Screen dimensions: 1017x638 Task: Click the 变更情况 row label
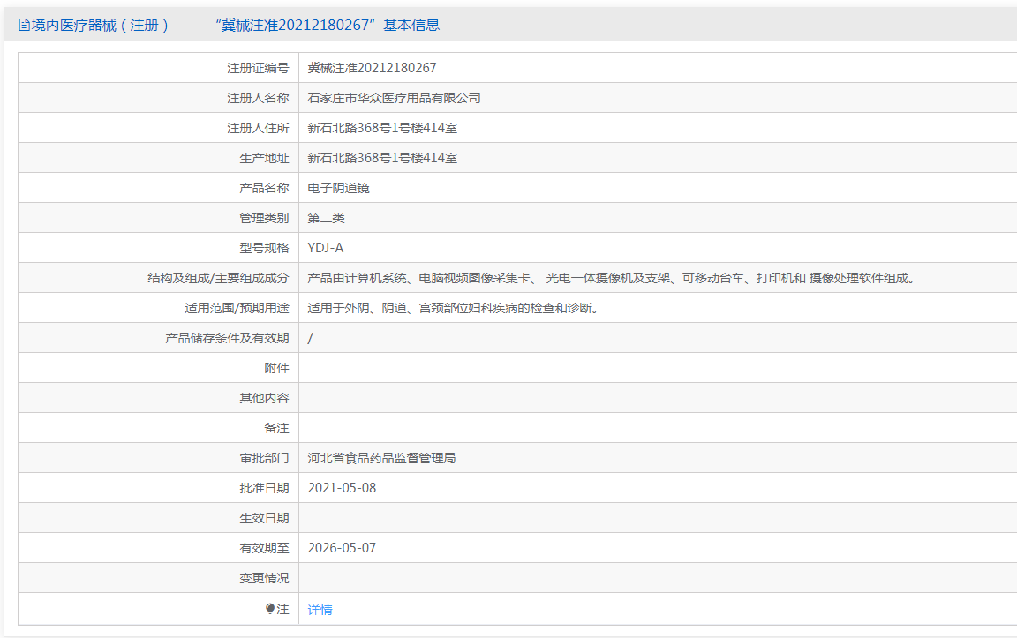pos(264,578)
